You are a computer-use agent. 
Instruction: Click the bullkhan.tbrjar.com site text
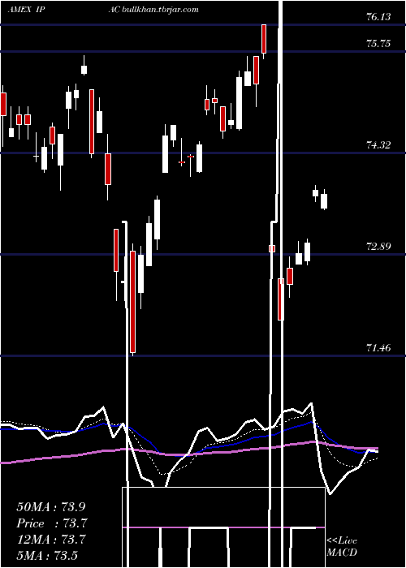coord(161,10)
